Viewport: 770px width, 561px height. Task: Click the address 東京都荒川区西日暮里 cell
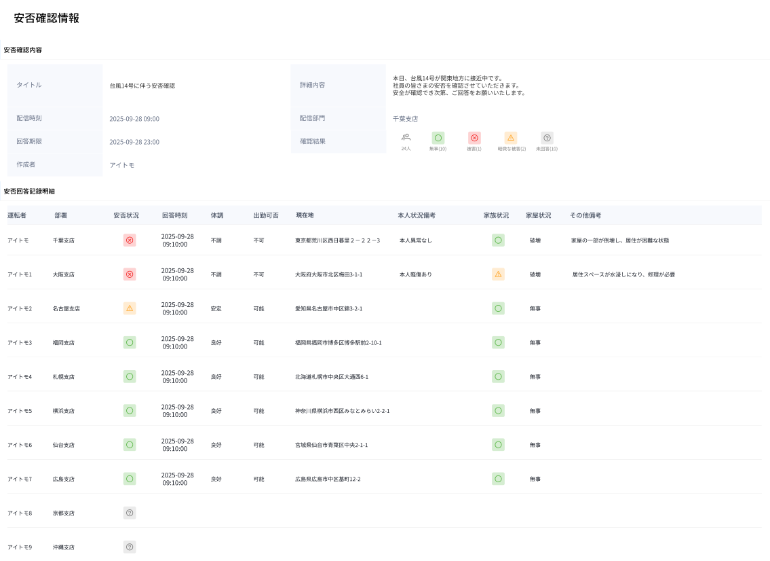click(337, 240)
